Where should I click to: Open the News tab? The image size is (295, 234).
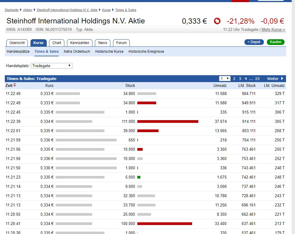coord(103,43)
